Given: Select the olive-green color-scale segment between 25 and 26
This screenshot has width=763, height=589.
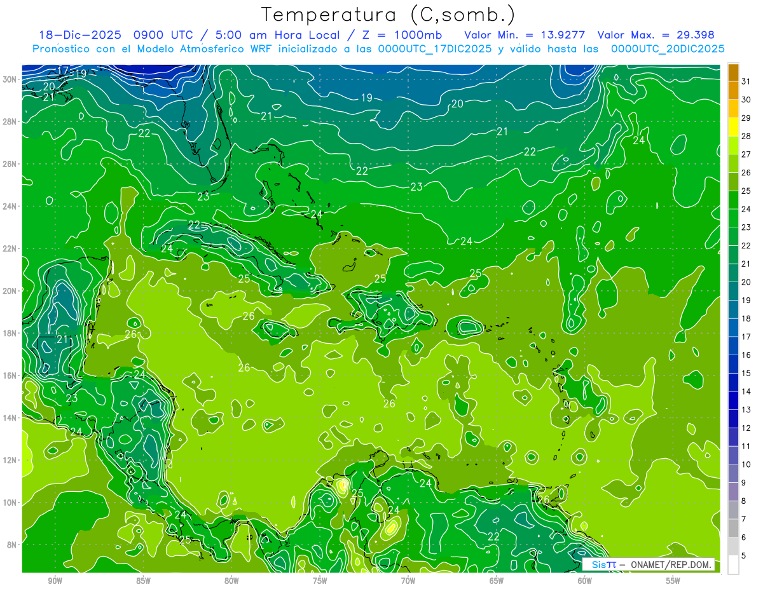Looking at the screenshot, I should click(733, 182).
